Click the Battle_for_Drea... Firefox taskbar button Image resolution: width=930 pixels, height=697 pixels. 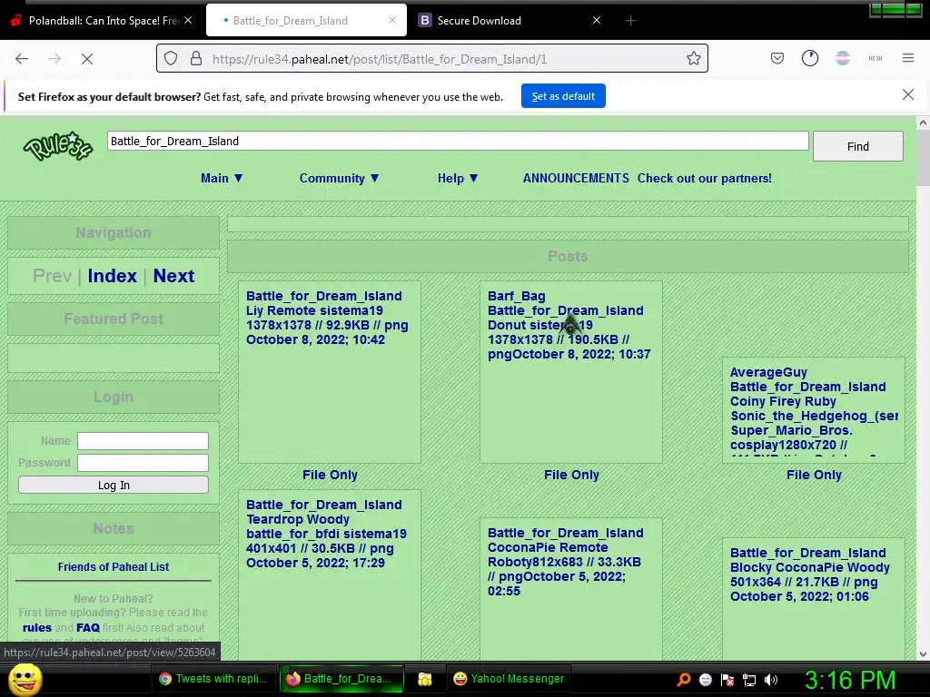click(341, 679)
